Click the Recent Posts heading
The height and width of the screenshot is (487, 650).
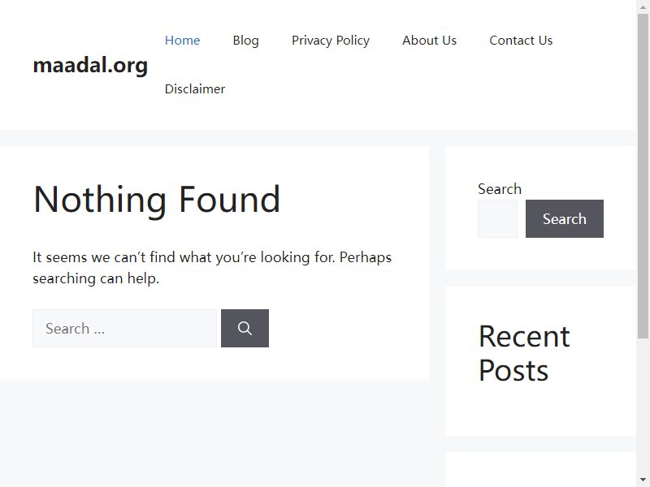[x=524, y=353]
